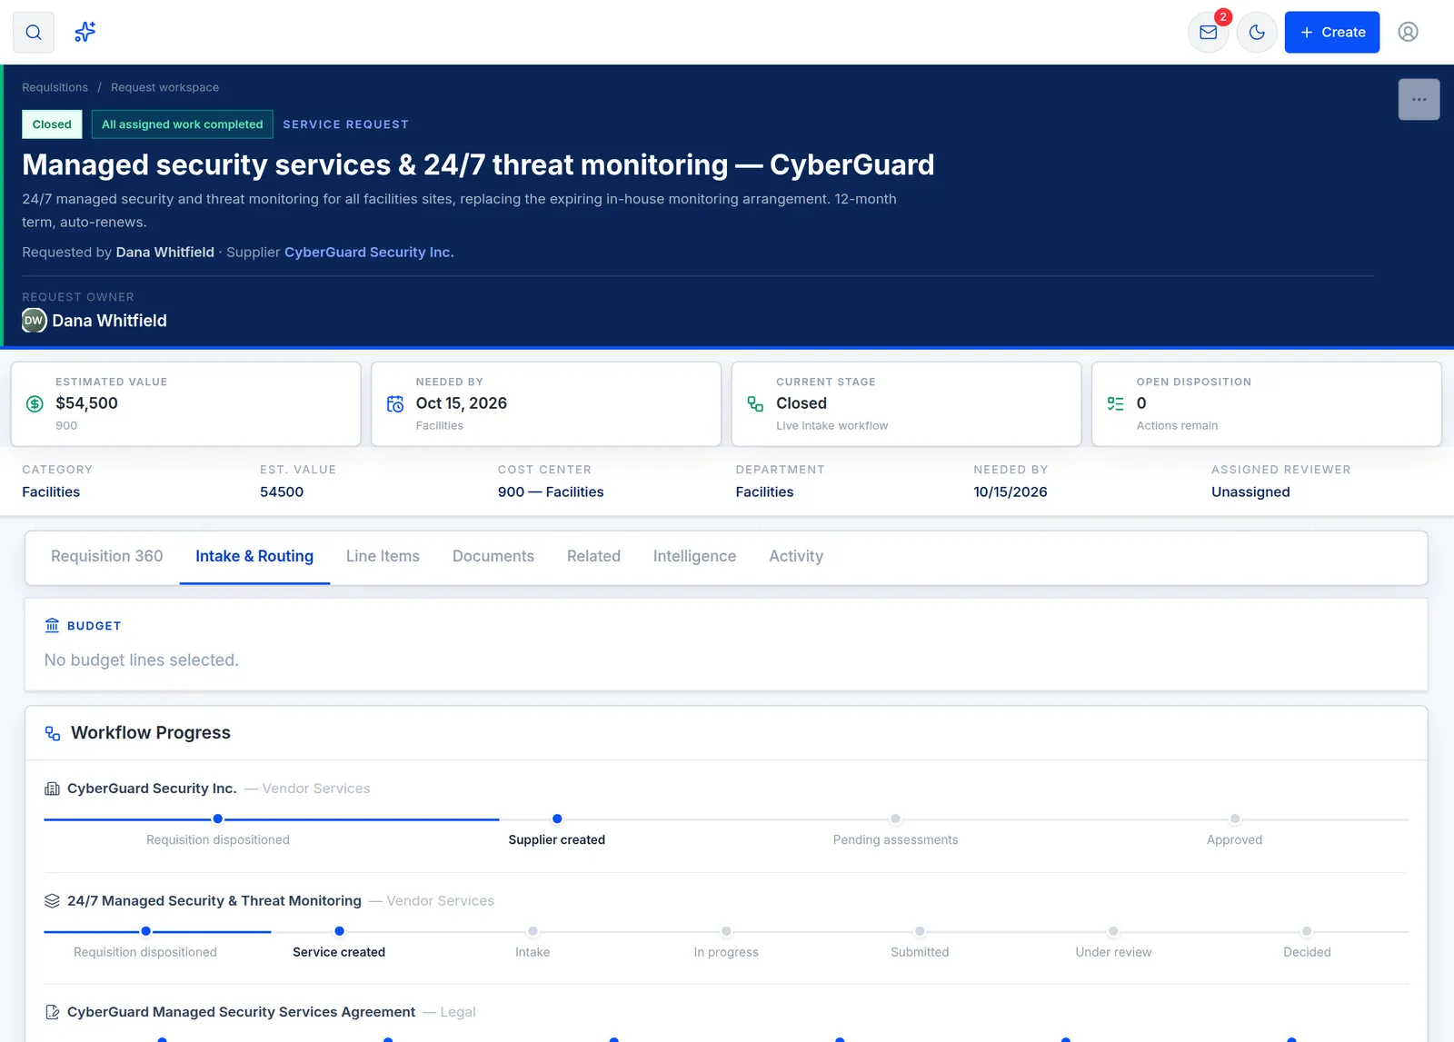Click the Submitted step marker
Viewport: 1454px width, 1042px height.
tap(920, 931)
